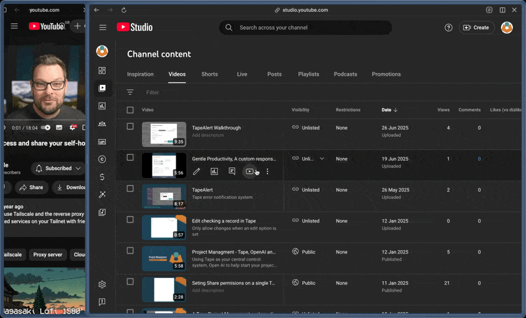This screenshot has height=318, width=526.
Task: Check the Project Managment row checkbox
Action: coord(130,251)
